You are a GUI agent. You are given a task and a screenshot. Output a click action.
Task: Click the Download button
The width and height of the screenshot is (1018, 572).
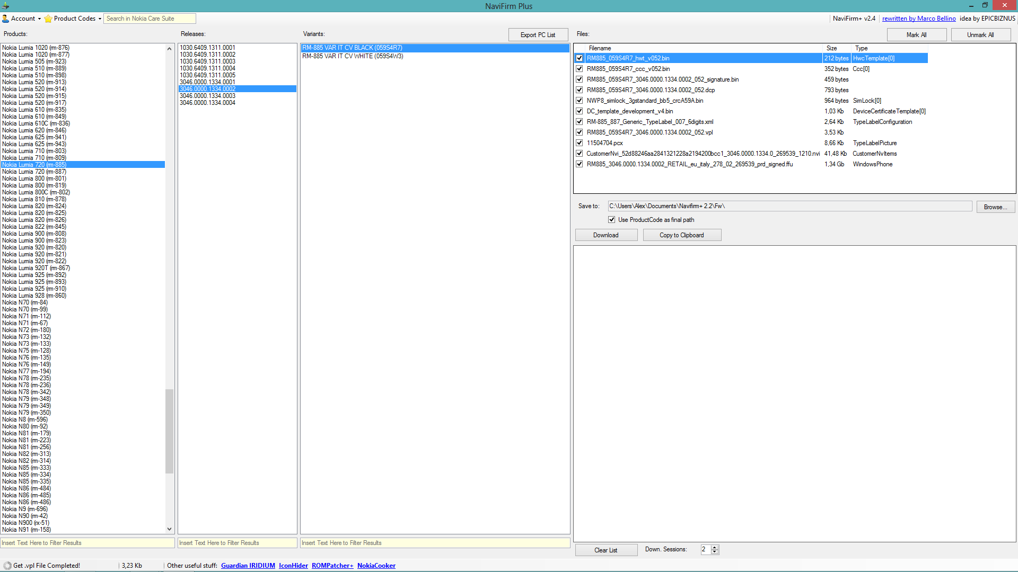click(x=606, y=235)
